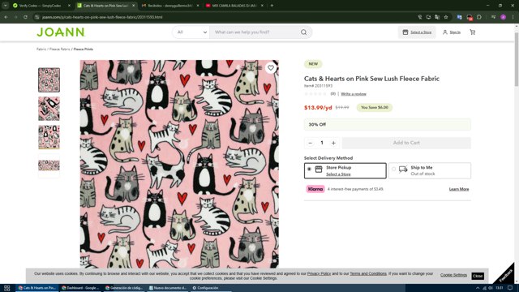Click the search box
This screenshot has width=519, height=292.
click(x=255, y=32)
